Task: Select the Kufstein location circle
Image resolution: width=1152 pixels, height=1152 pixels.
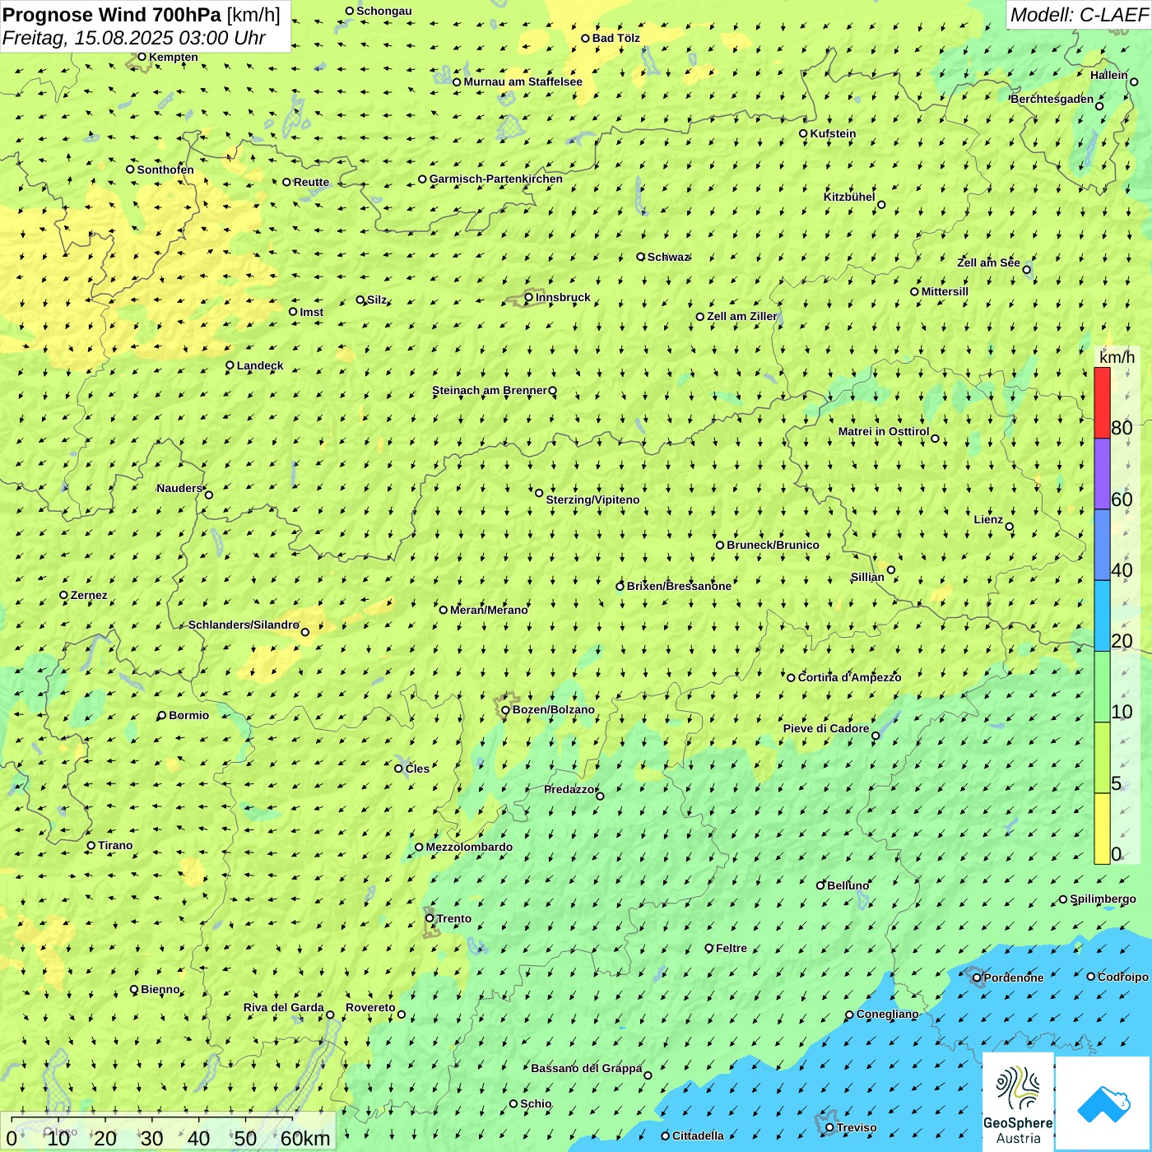Action: (803, 133)
